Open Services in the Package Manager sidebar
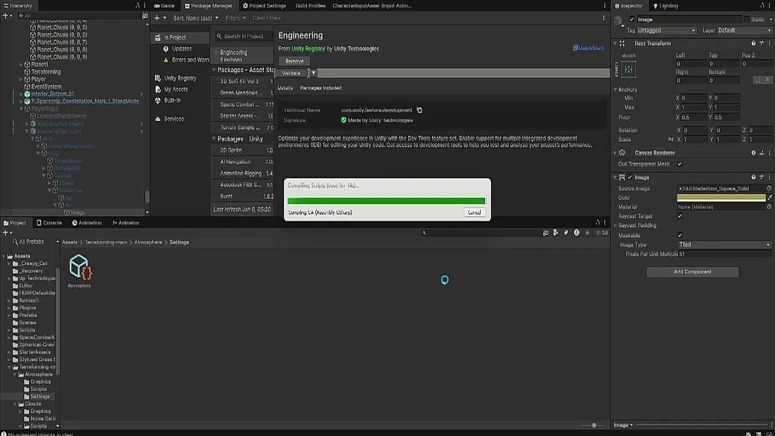 (x=173, y=119)
